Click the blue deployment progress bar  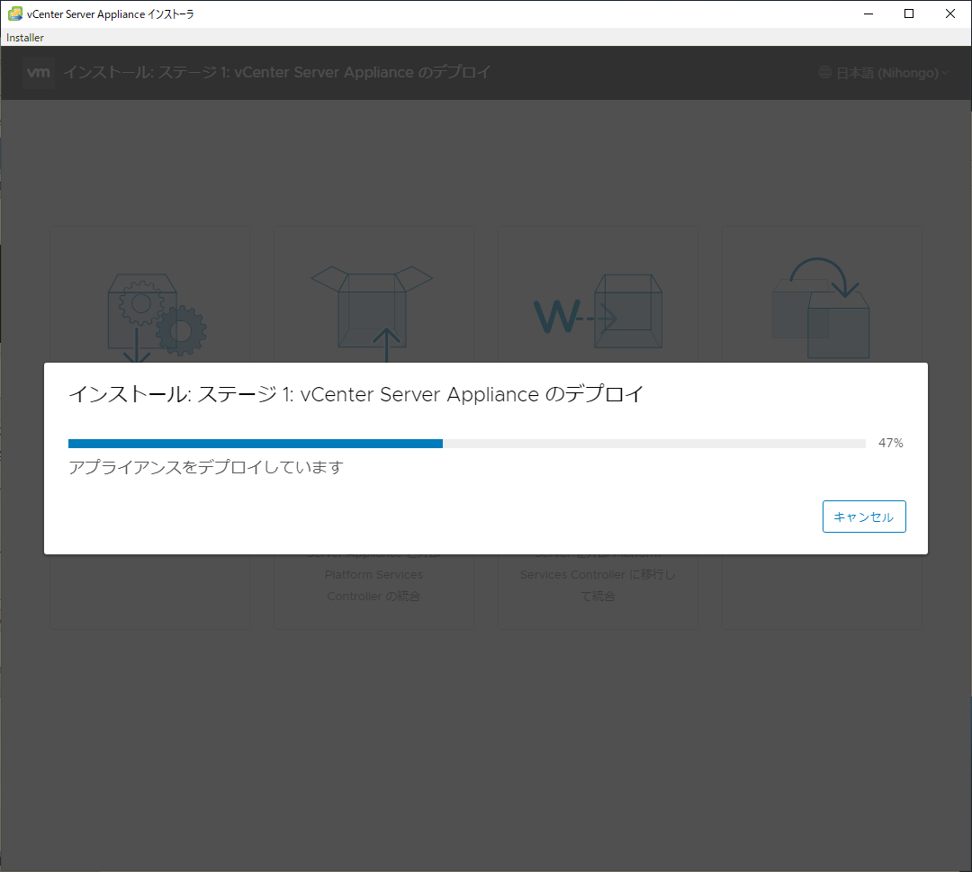[466, 443]
